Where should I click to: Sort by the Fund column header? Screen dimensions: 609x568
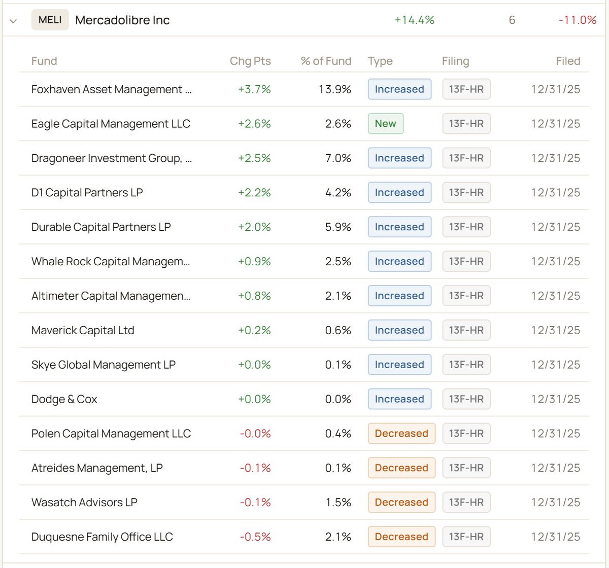click(44, 61)
